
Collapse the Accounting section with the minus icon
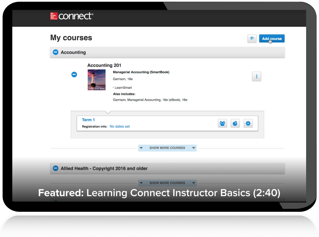click(56, 52)
